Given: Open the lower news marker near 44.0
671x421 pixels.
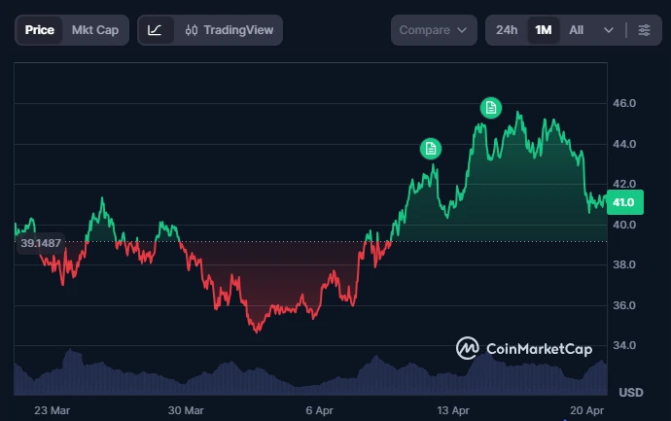Looking at the screenshot, I should coord(430,149).
